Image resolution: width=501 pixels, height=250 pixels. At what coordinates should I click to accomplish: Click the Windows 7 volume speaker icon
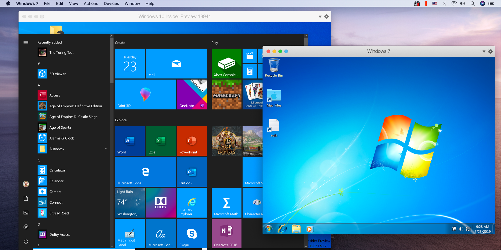pyautogui.click(x=461, y=229)
